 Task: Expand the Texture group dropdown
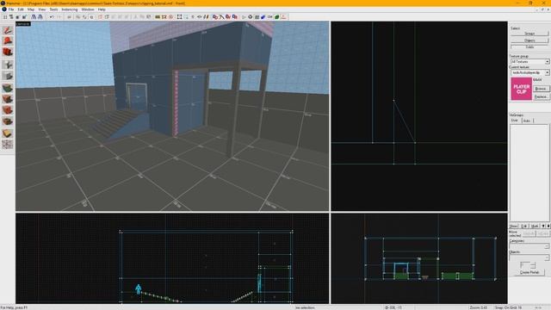tap(548, 61)
